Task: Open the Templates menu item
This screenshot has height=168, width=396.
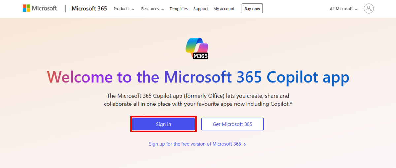Action: pos(179,9)
